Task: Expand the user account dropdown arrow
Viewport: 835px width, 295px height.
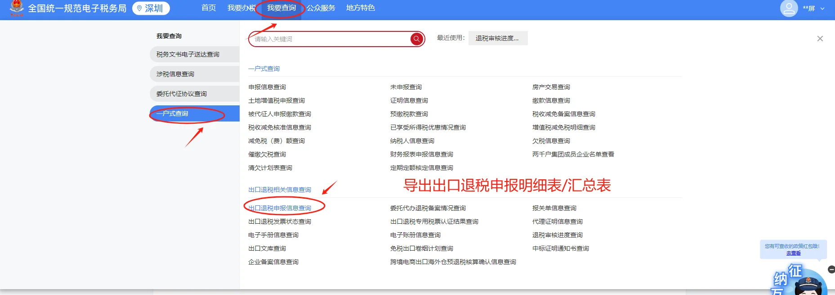Action: [822, 9]
